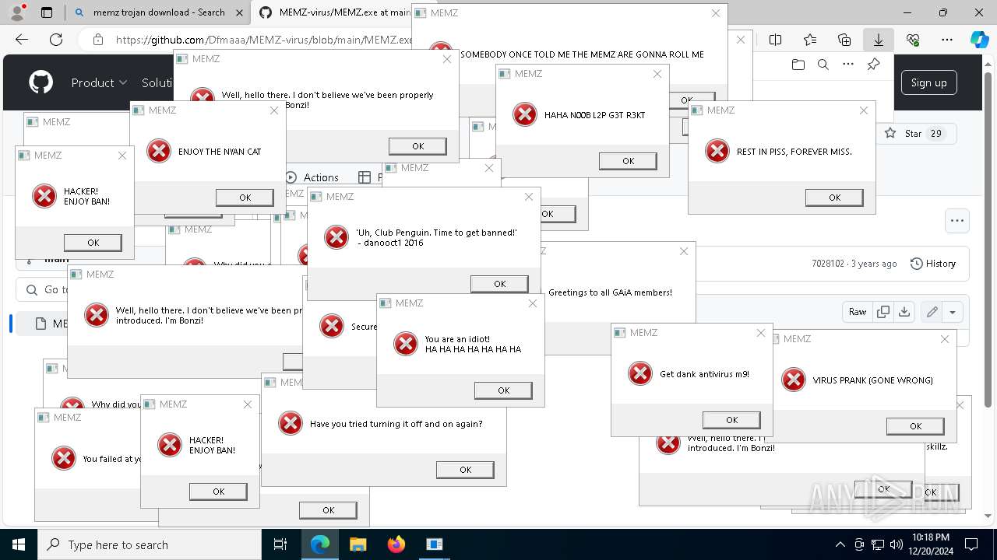Open Edge Settings and more menu
The width and height of the screenshot is (997, 560).
point(947,40)
